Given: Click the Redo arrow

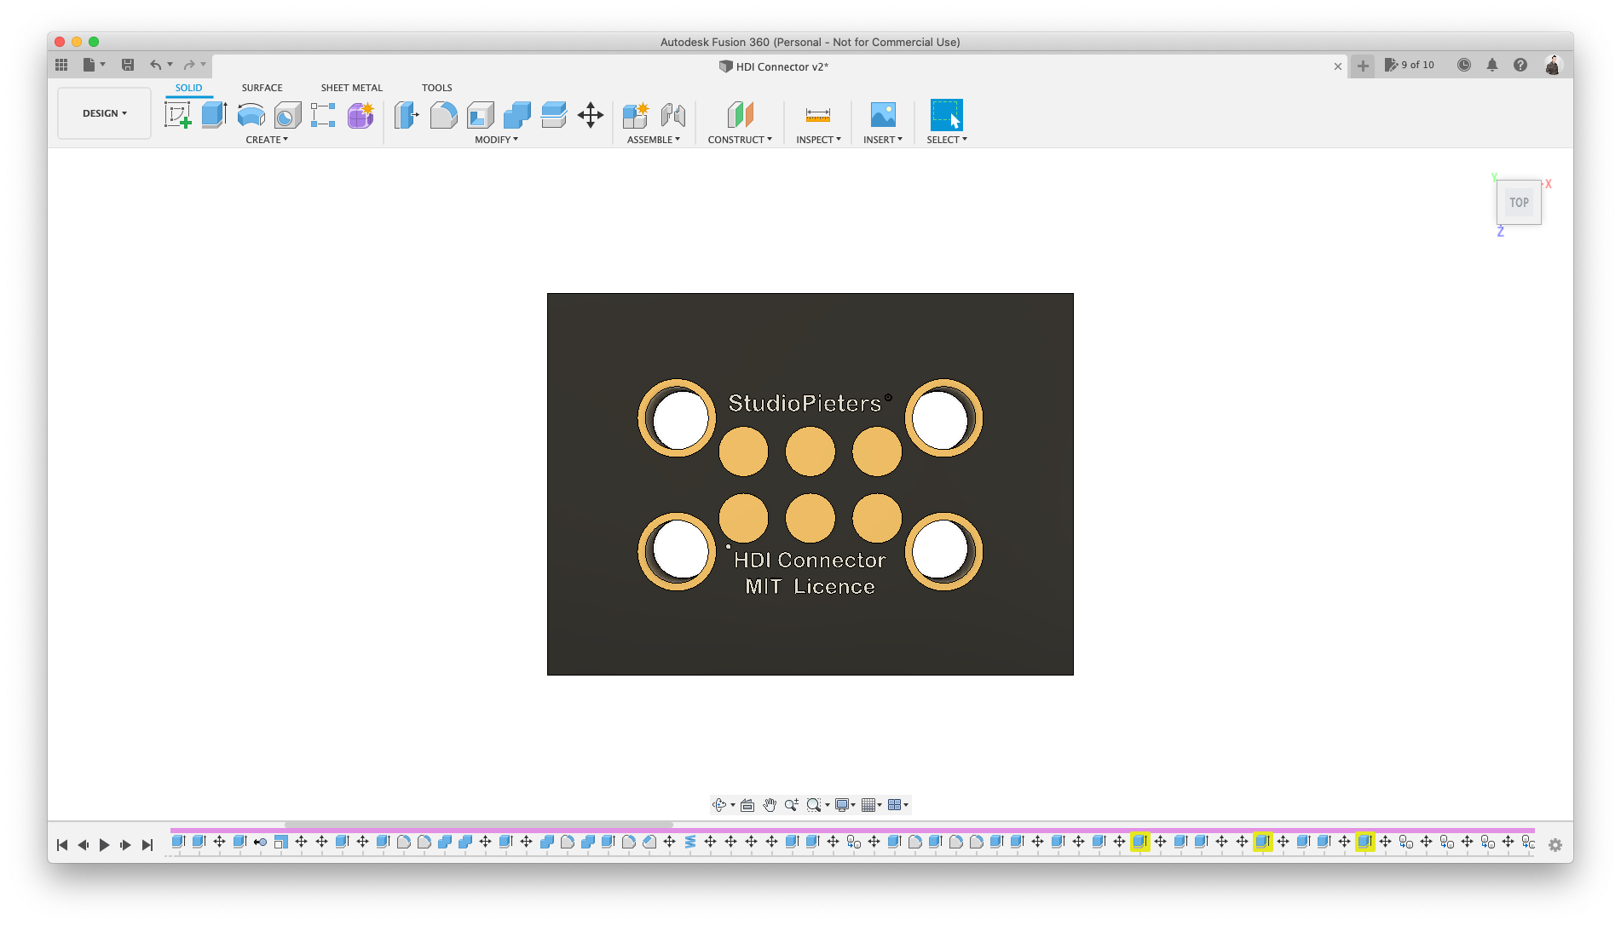Looking at the screenshot, I should tap(189, 65).
